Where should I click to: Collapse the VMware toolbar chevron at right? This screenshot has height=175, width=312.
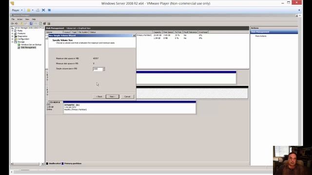pos(299,10)
